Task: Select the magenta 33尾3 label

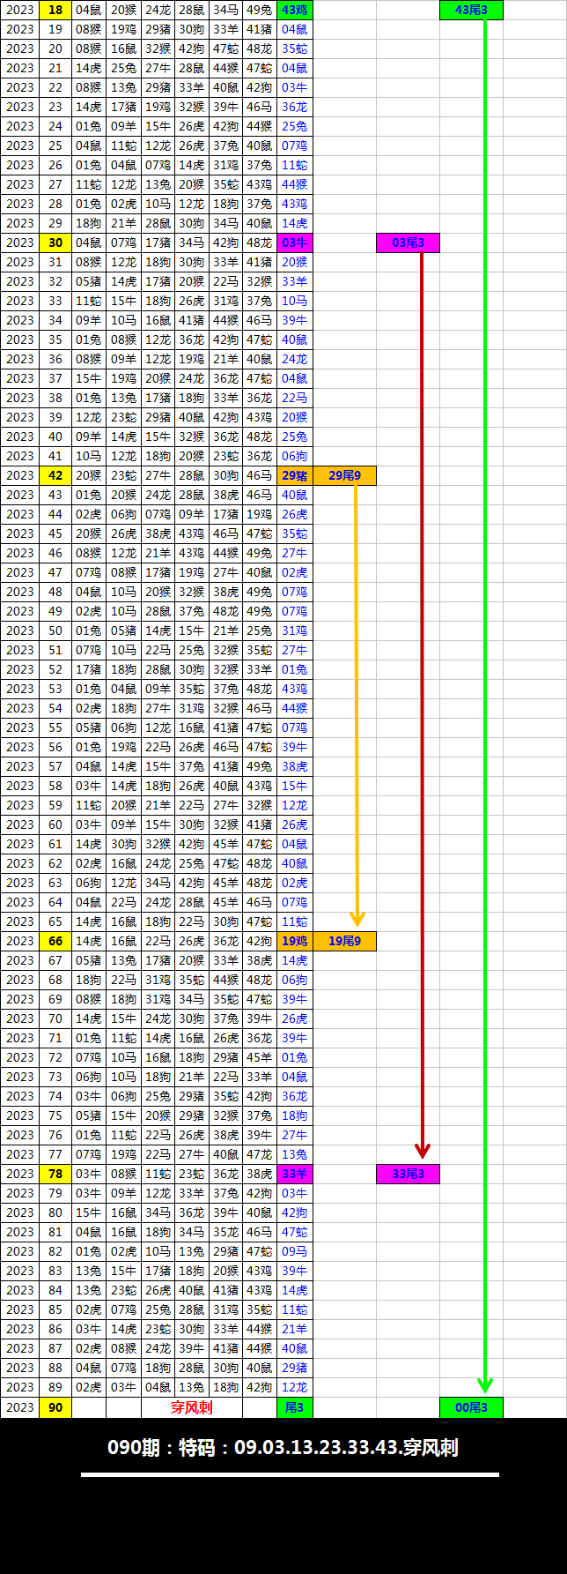Action: click(x=408, y=1174)
